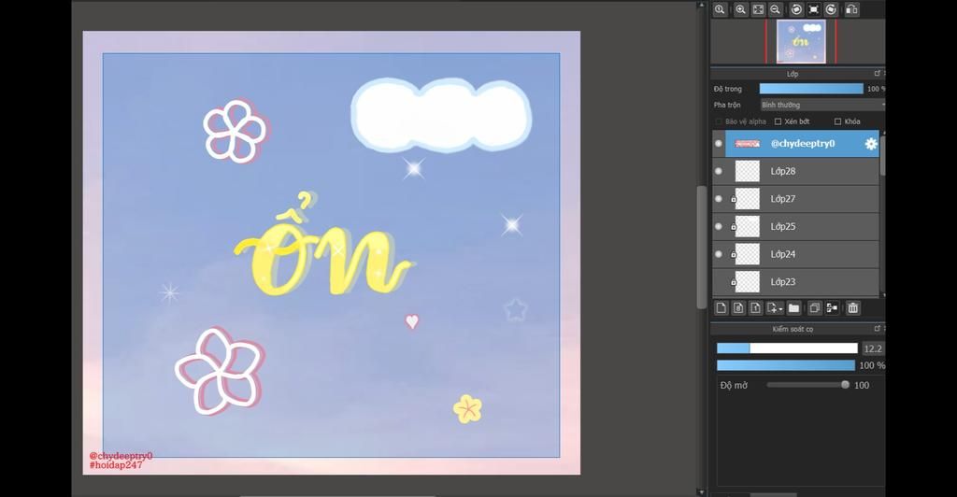Click thumbnail of layer Lớp28
The image size is (957, 497).
click(x=747, y=171)
